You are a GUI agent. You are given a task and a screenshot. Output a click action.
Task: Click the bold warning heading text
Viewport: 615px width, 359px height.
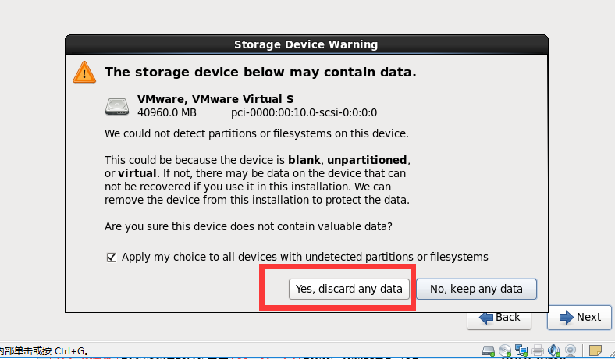261,73
